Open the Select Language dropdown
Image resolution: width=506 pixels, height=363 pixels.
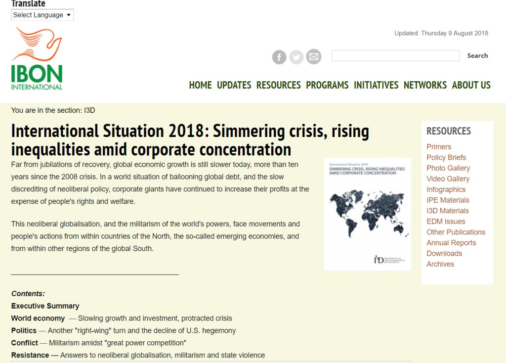42,15
